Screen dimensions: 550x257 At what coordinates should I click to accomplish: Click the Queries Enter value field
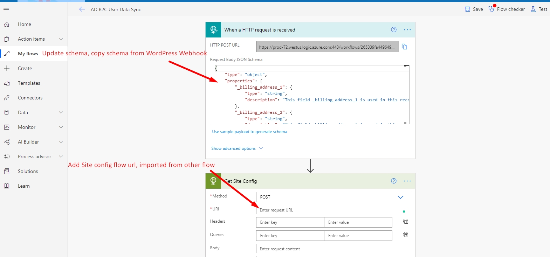pos(358,236)
